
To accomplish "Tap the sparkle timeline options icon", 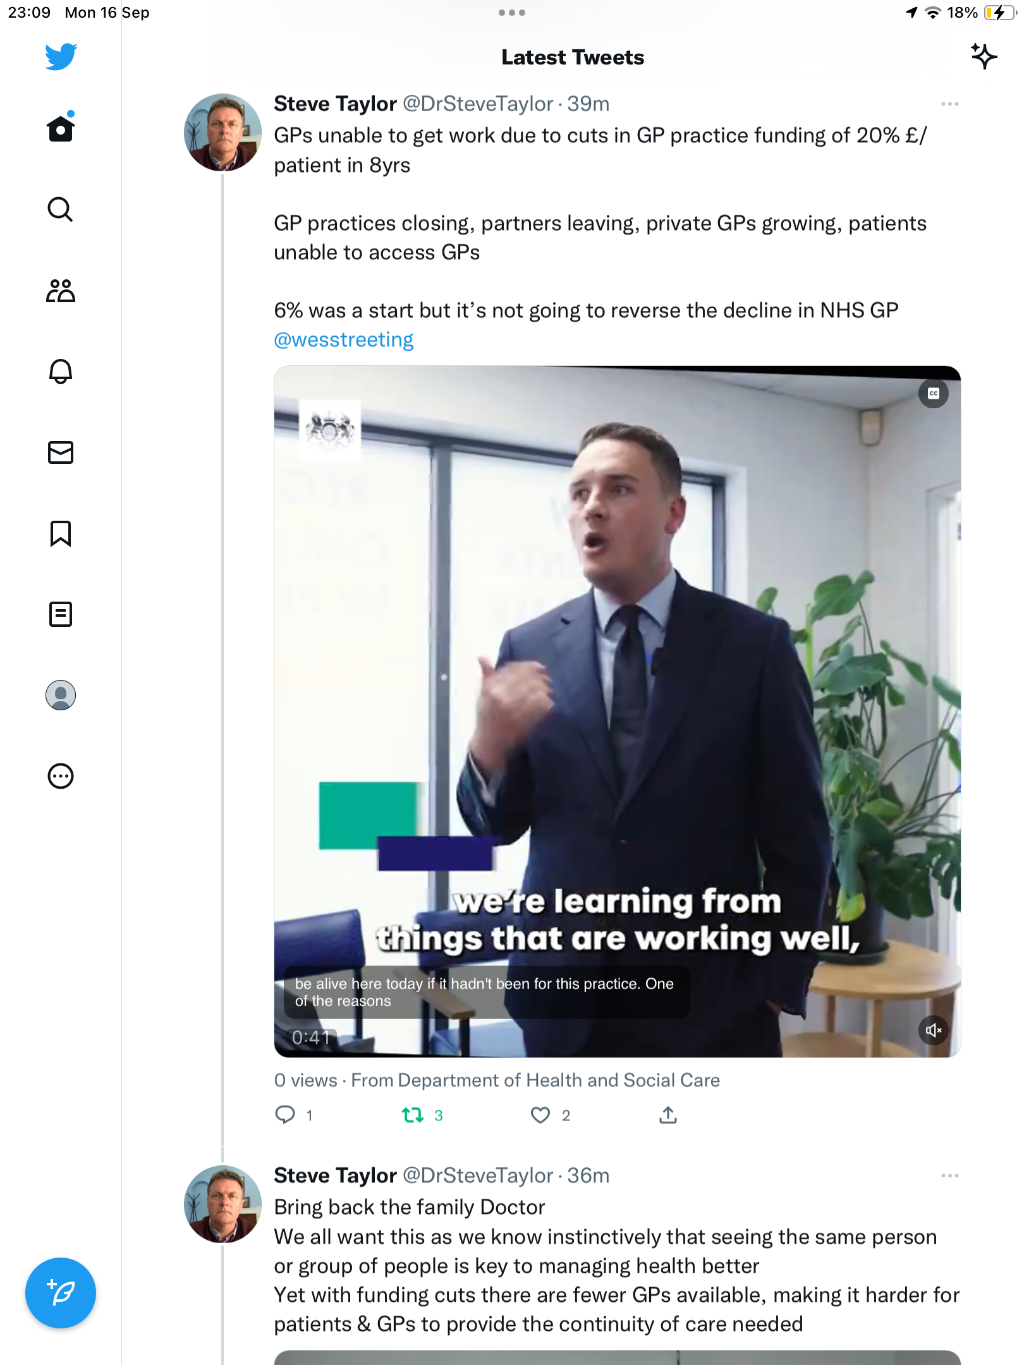I will [984, 56].
